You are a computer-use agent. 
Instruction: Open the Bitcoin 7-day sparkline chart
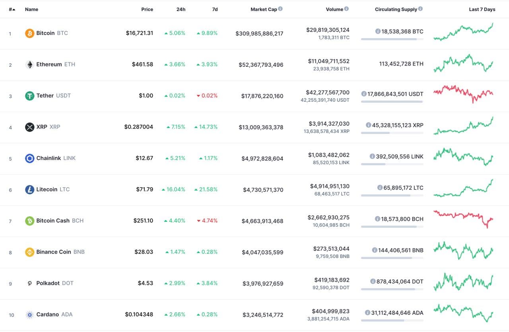pos(463,32)
